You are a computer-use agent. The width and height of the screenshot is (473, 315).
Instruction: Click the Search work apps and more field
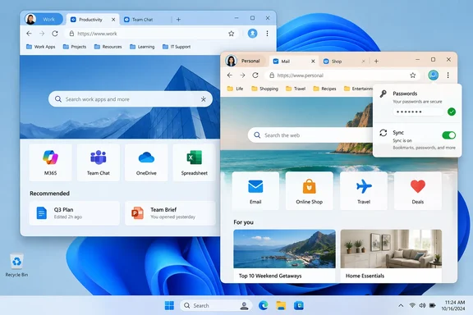(x=131, y=99)
